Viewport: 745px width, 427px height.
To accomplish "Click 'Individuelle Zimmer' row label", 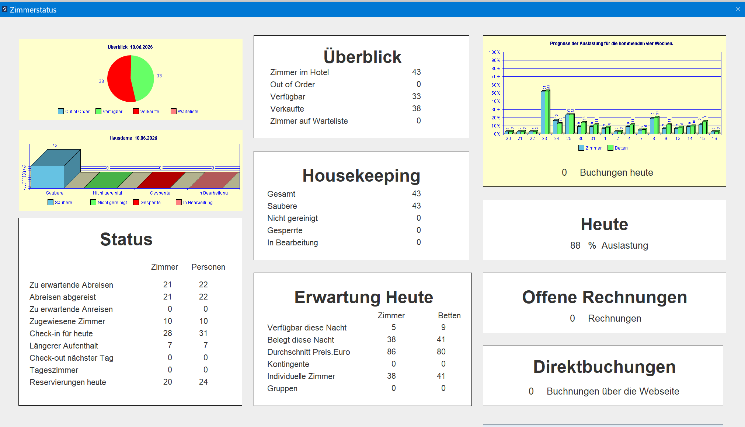I will pos(301,376).
